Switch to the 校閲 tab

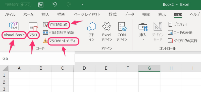pos(146,14)
